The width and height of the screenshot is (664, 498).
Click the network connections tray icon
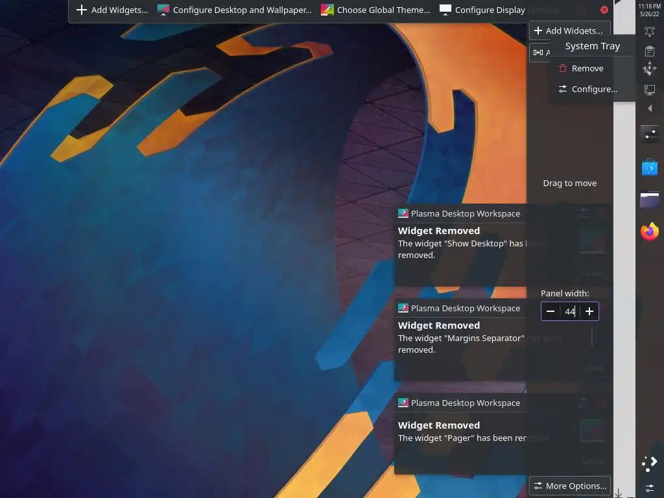[650, 69]
